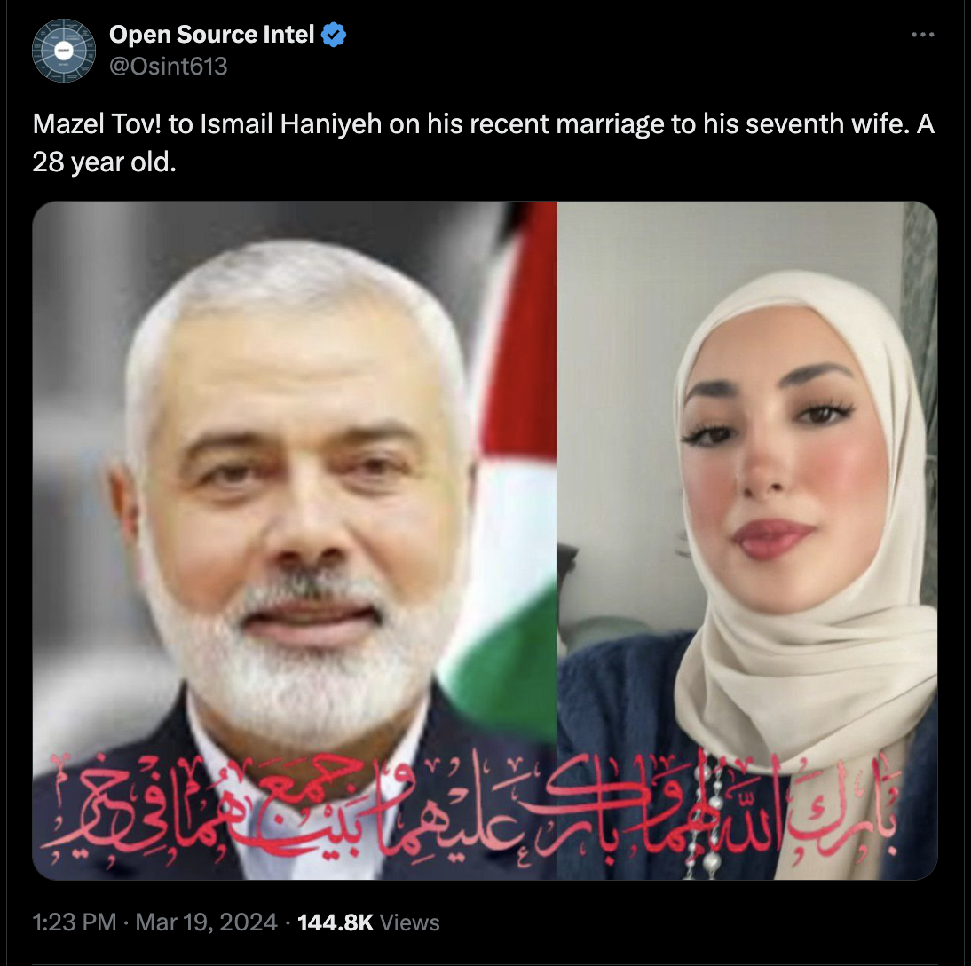Open the left photo of bearded man
Screen dimensions: 971x966
click(294, 541)
